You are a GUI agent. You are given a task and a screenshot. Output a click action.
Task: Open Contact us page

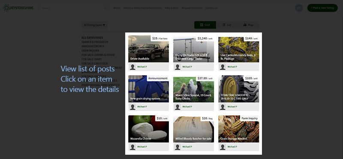tap(211, 8)
